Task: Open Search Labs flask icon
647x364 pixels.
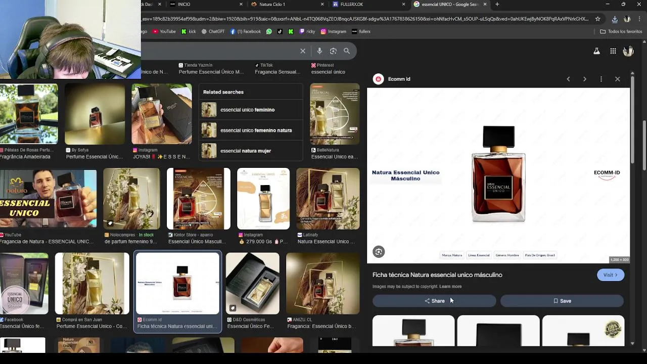Action: (596, 51)
